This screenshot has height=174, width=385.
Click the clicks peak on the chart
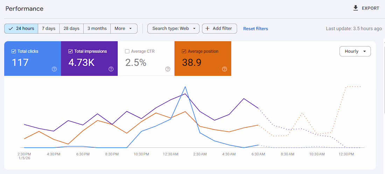185,87
